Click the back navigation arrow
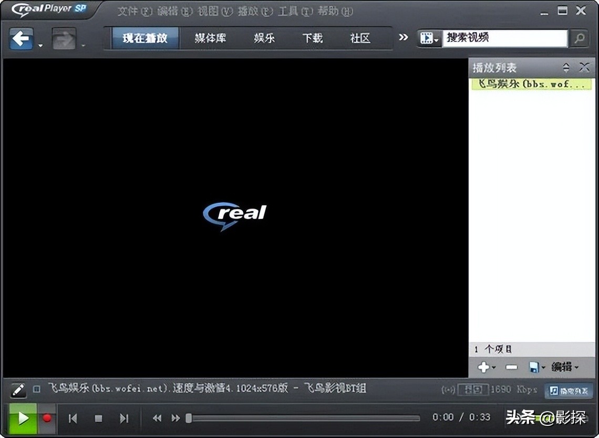Image resolution: width=599 pixels, height=438 pixels. coord(20,38)
